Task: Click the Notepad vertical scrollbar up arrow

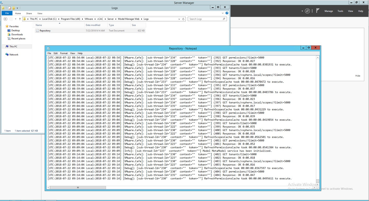Action: [318, 57]
